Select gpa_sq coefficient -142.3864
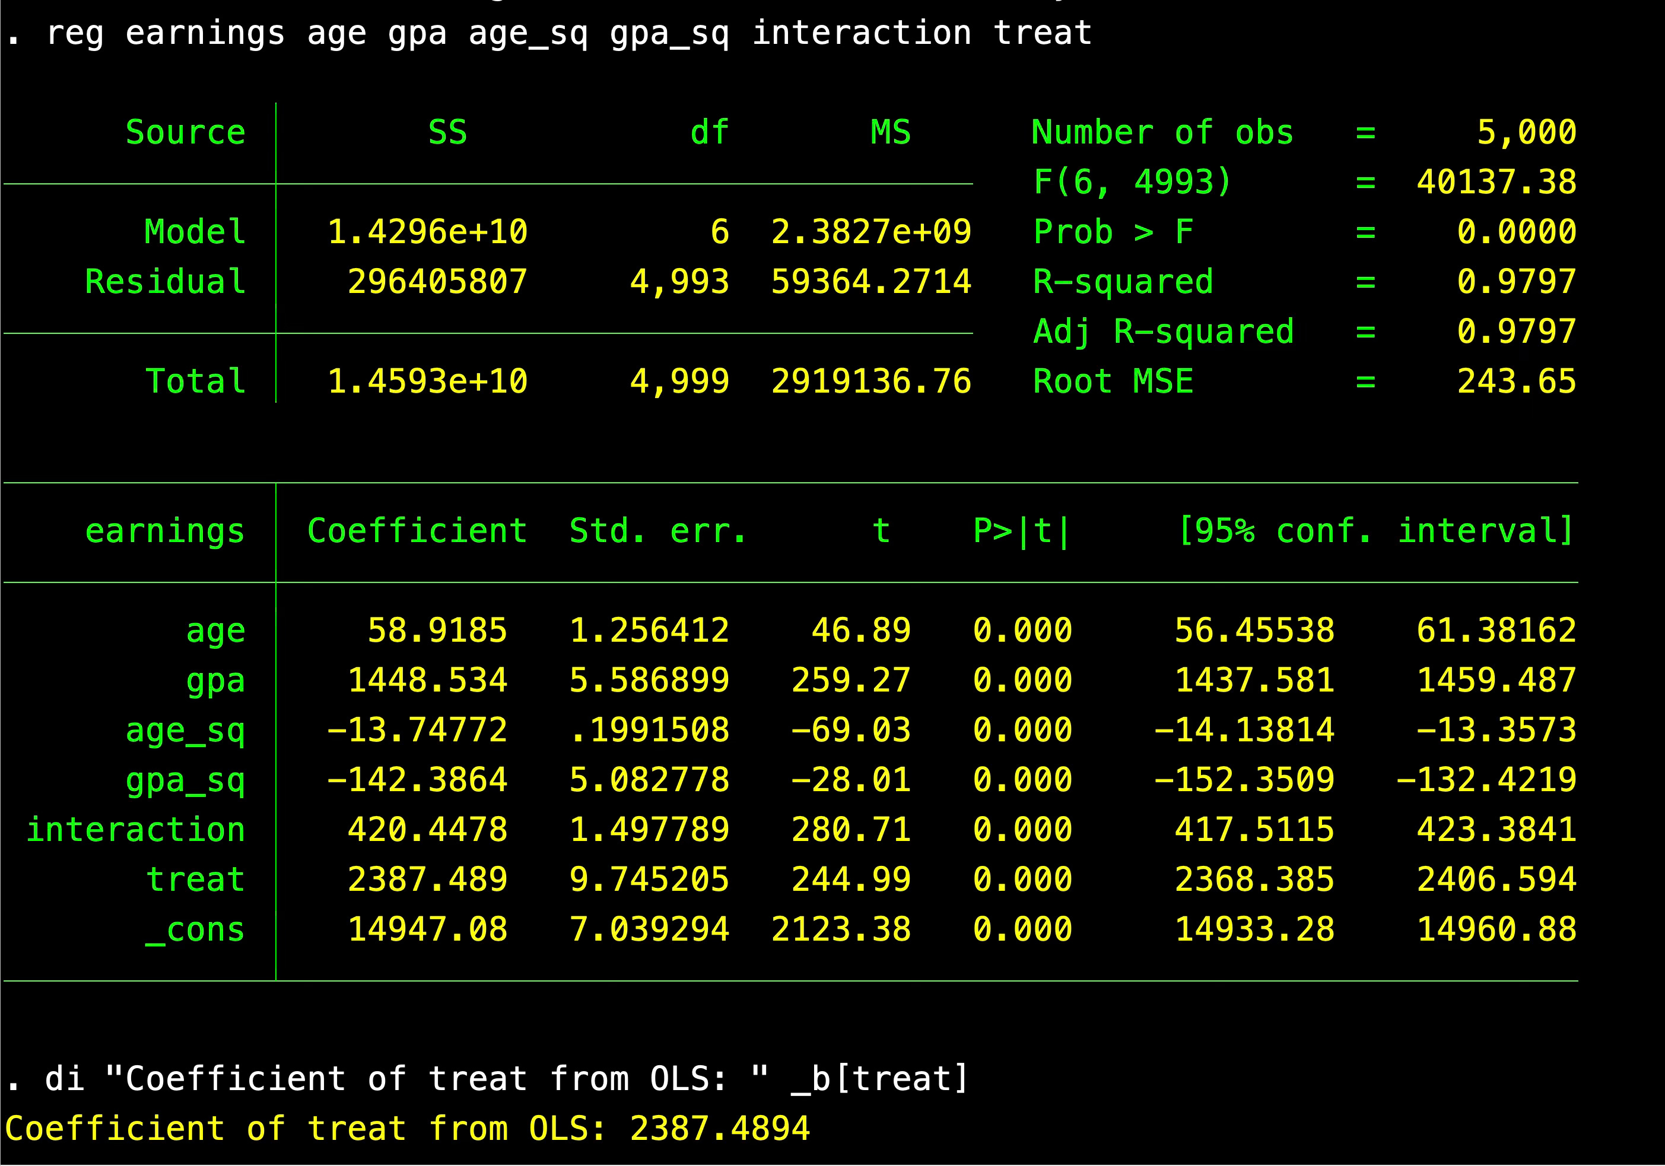This screenshot has height=1166, width=1665. [x=417, y=780]
